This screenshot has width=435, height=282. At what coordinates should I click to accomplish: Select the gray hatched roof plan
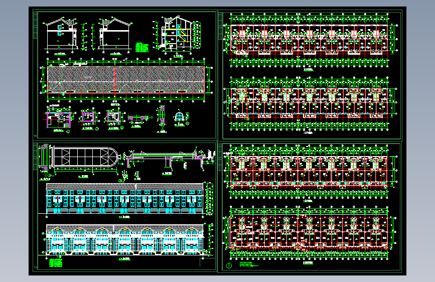[126, 80]
